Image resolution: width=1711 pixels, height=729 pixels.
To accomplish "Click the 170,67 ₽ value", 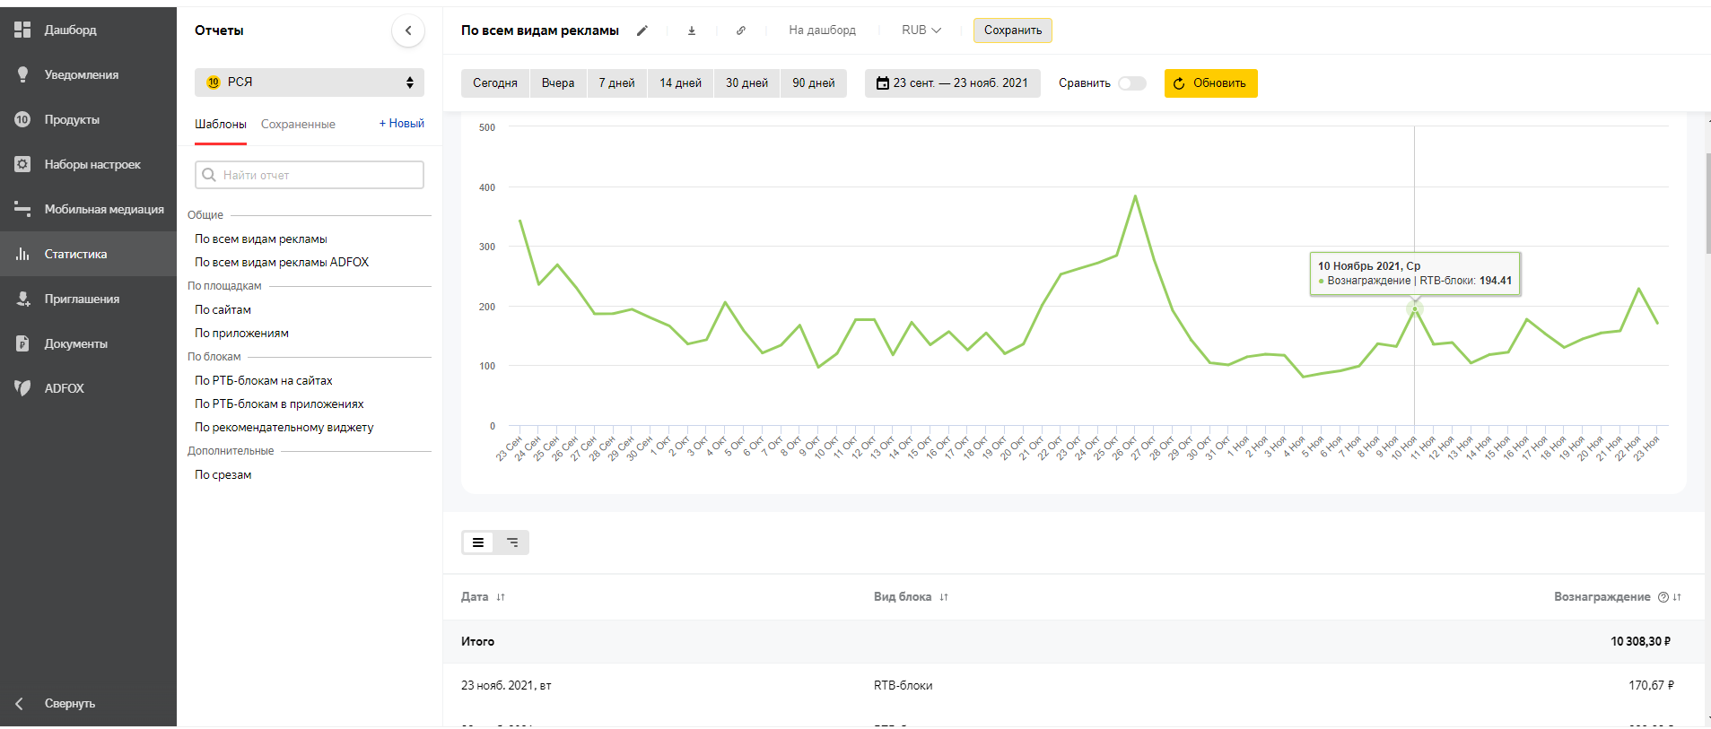I will coord(1651,686).
